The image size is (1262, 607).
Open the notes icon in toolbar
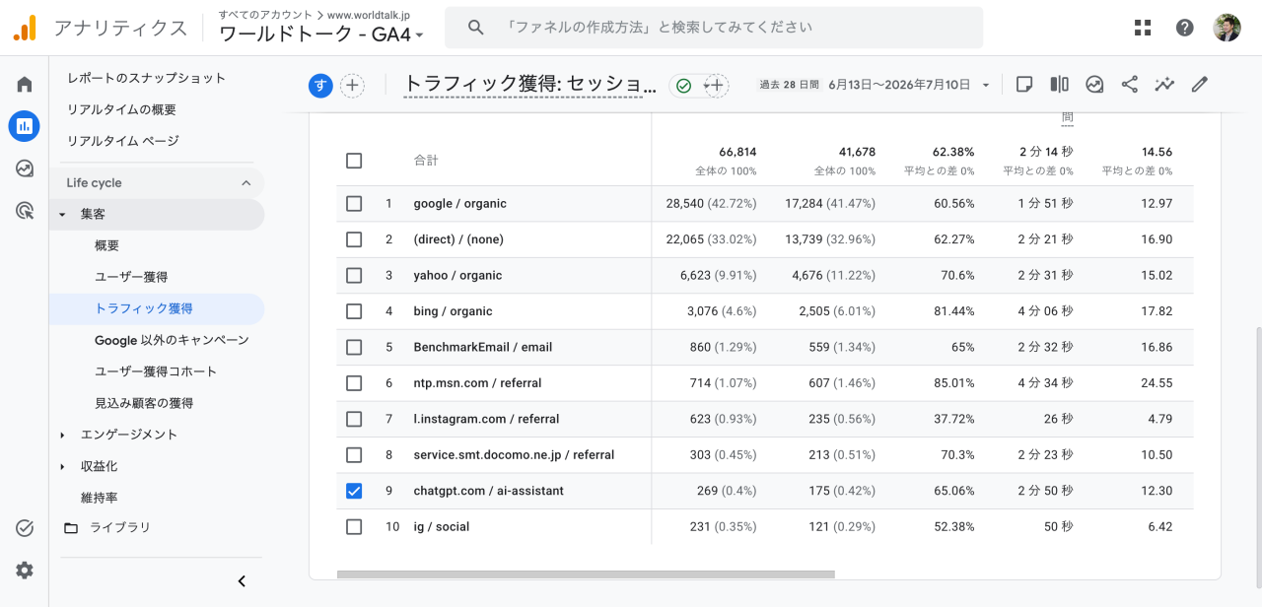tap(1024, 85)
